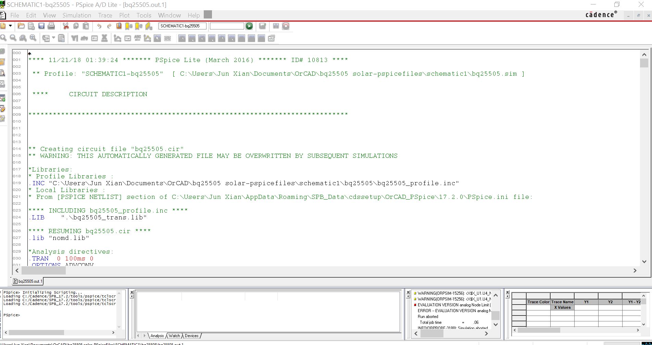The width and height of the screenshot is (652, 345).
Task: Stop the simulation with the red stop icon
Action: pos(286,26)
